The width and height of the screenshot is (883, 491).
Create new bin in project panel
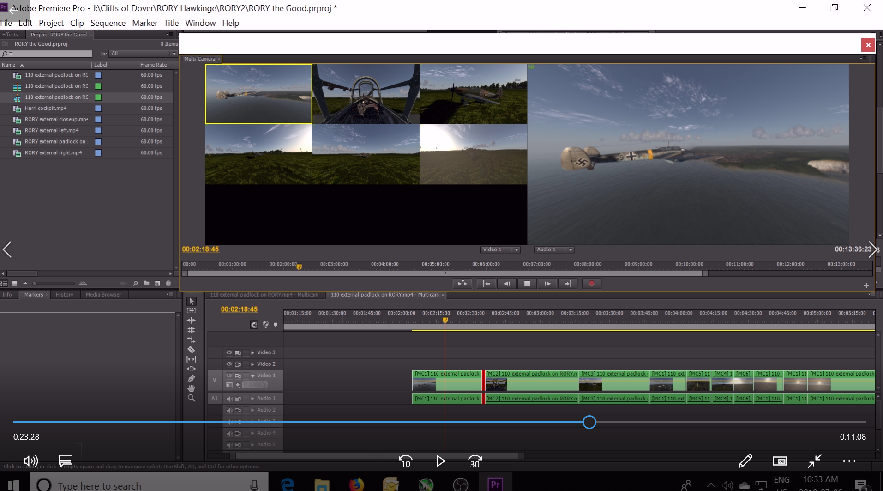[146, 283]
